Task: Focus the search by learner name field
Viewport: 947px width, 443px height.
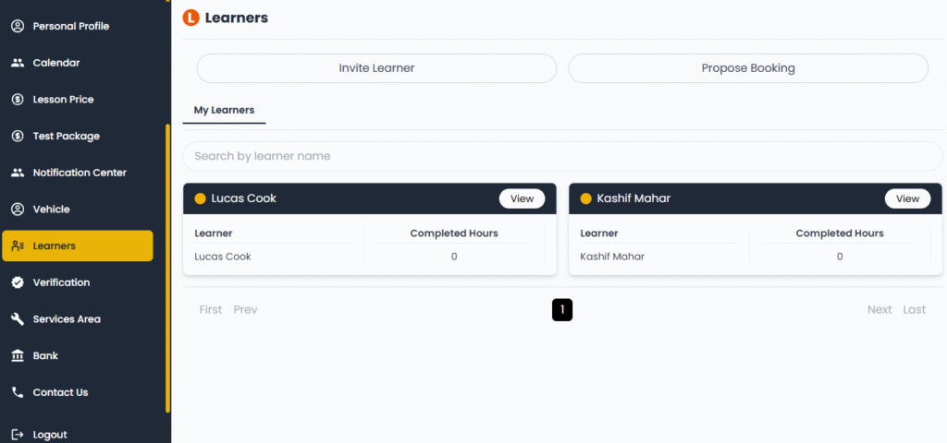Action: tap(562, 156)
